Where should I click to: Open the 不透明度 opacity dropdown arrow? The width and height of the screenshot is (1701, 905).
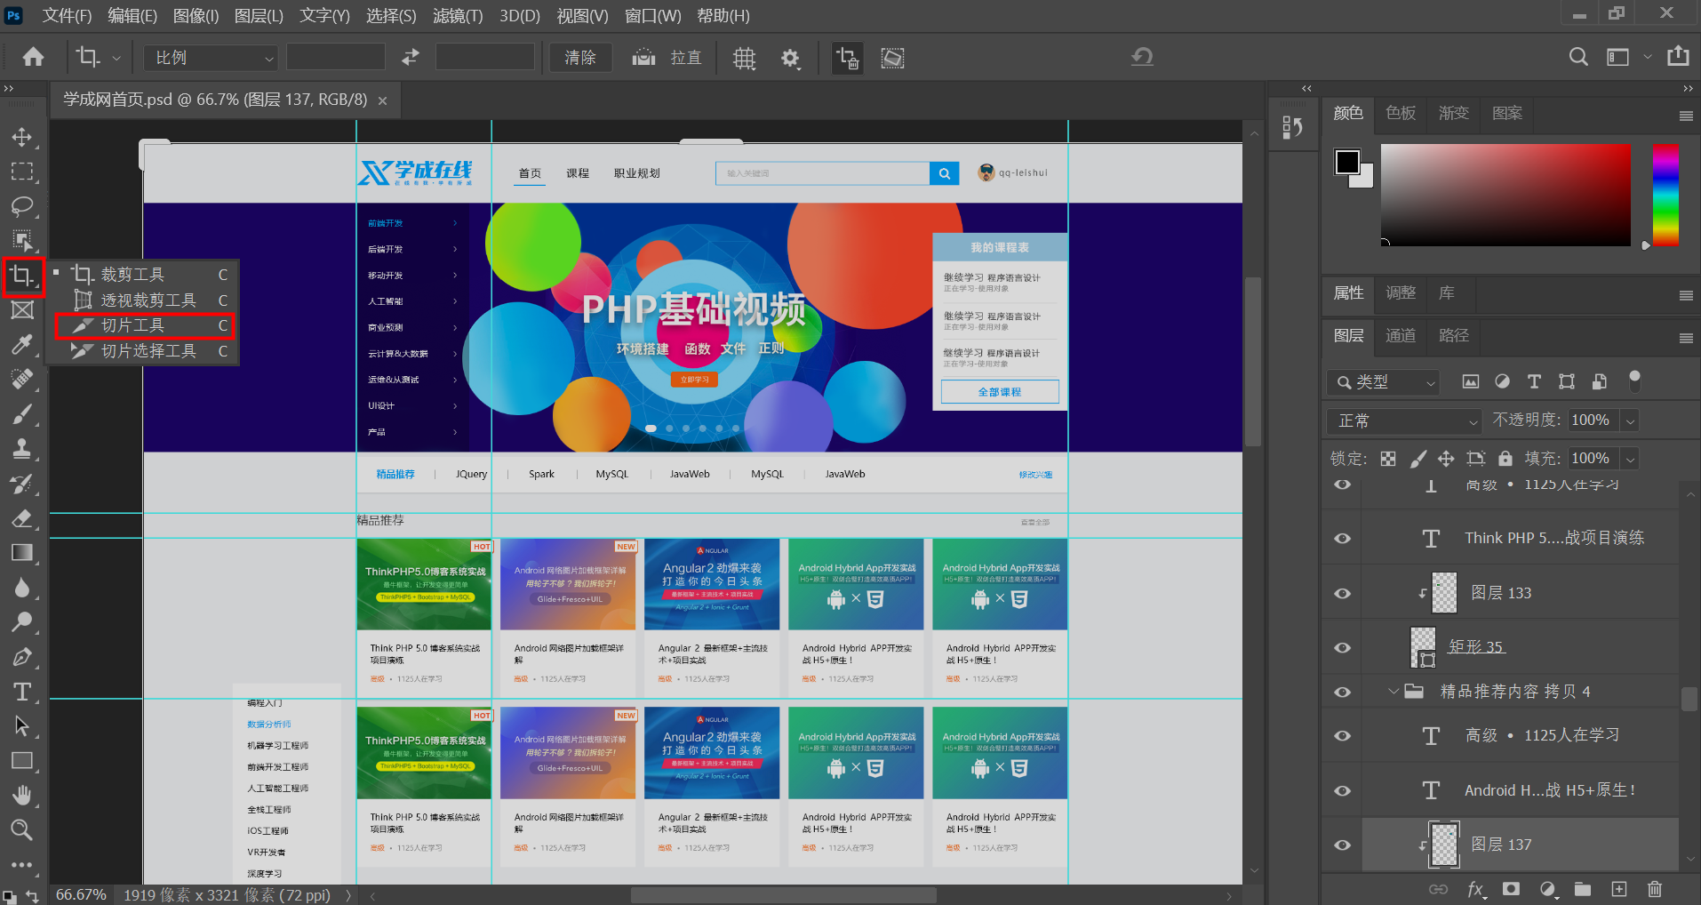(x=1630, y=420)
